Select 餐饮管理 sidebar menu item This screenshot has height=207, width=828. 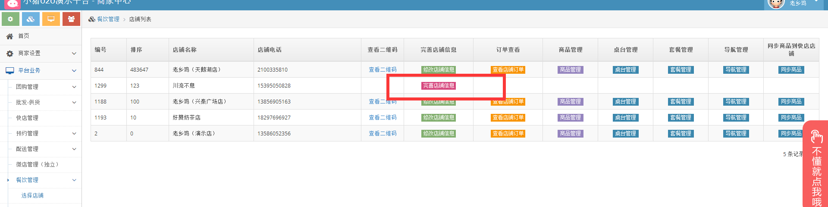tap(27, 180)
